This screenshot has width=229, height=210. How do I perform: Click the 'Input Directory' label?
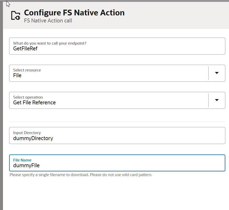click(x=27, y=133)
